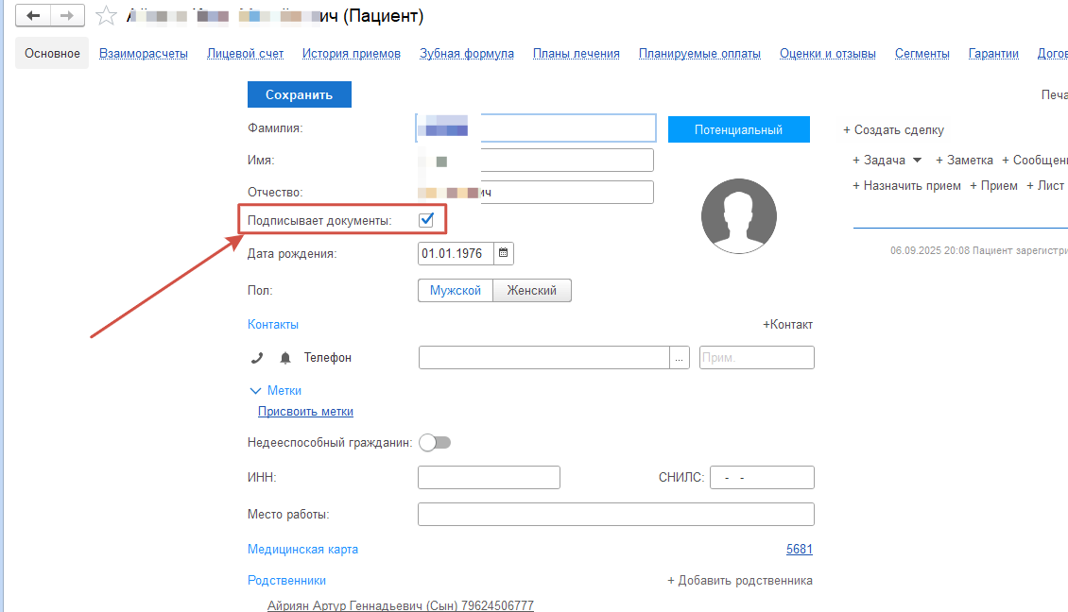Click the patient avatar photo placeholder
1068x612 pixels.
point(739,215)
